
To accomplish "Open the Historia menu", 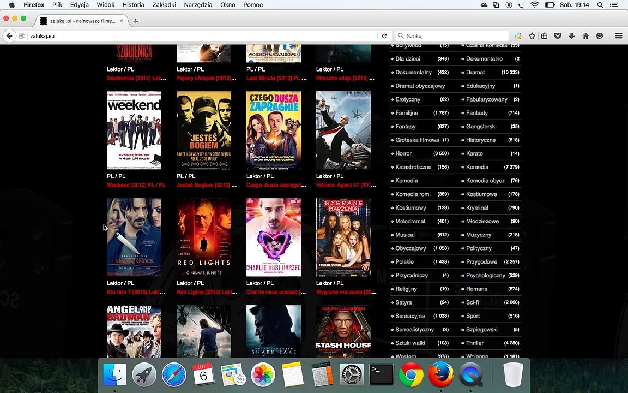I will (133, 5).
